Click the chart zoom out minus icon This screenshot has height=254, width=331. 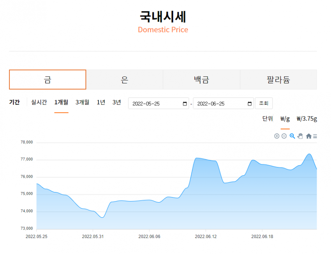284,136
